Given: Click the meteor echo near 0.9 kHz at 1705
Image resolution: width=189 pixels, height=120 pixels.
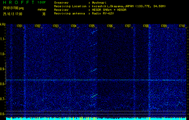Looking at the screenshot, I should [x=94, y=70].
